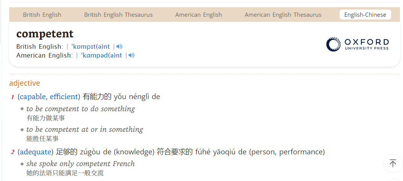Play the British English pronunciation audio

click(119, 46)
